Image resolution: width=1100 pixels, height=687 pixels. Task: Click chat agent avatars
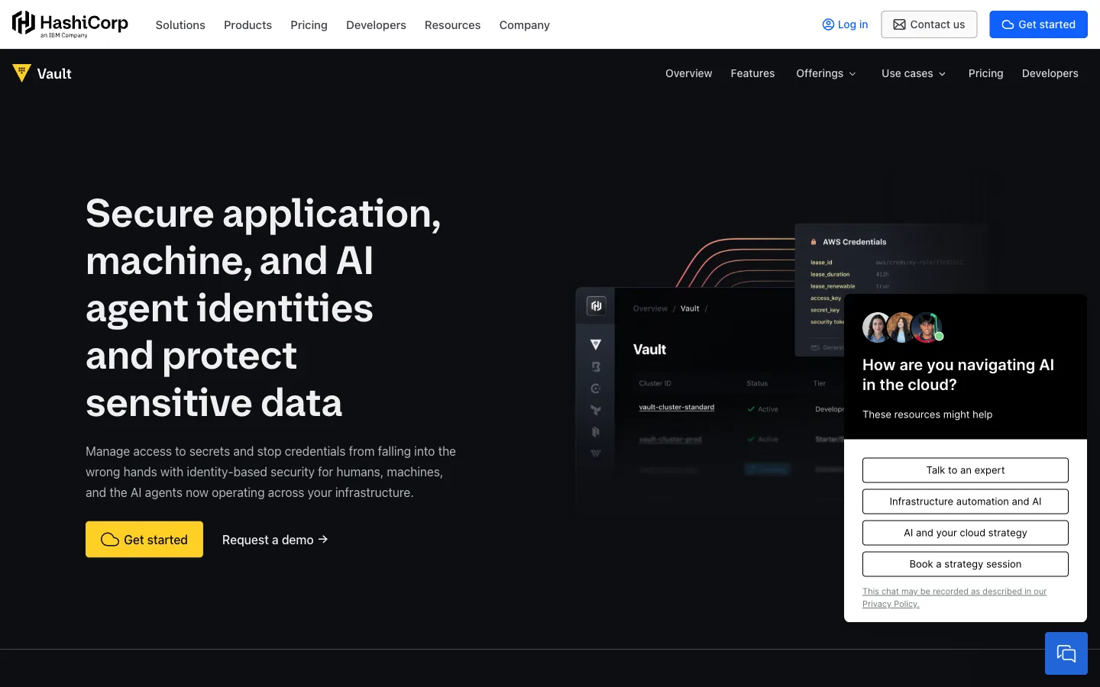[903, 327]
